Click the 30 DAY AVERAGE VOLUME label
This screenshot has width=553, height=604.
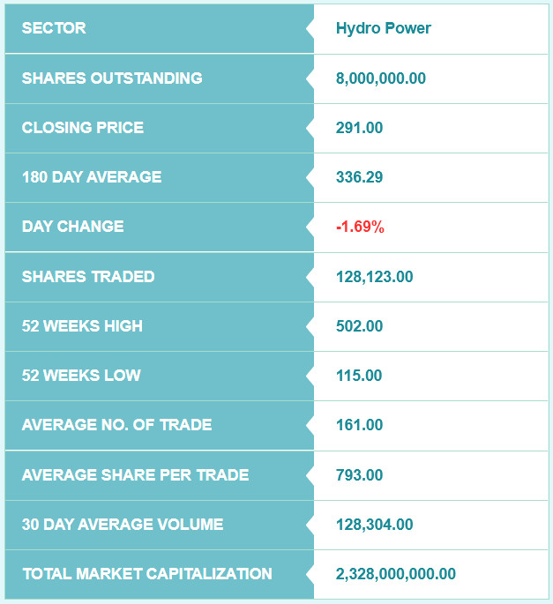tap(123, 525)
